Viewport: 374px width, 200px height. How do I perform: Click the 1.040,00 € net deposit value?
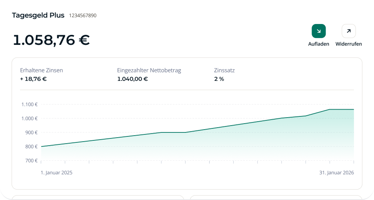(132, 79)
